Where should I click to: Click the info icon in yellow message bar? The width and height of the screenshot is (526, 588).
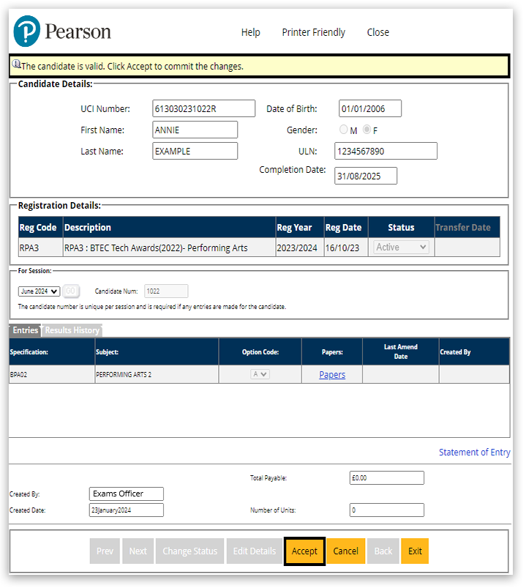[16, 64]
